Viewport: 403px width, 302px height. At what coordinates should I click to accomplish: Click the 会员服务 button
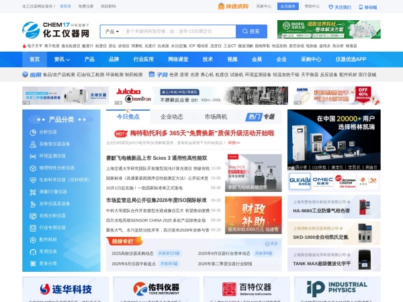point(287,7)
